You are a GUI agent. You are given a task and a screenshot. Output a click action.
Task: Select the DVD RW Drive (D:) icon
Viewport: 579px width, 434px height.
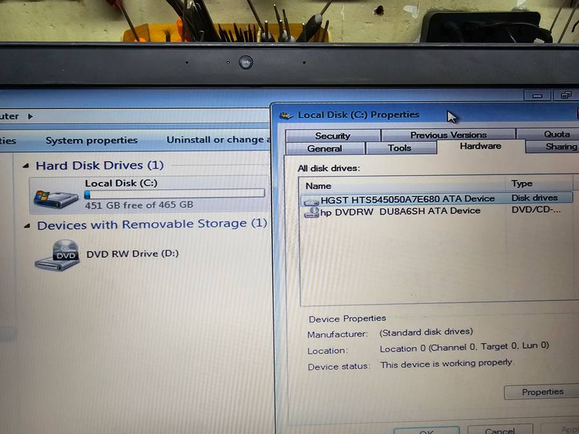click(x=58, y=255)
